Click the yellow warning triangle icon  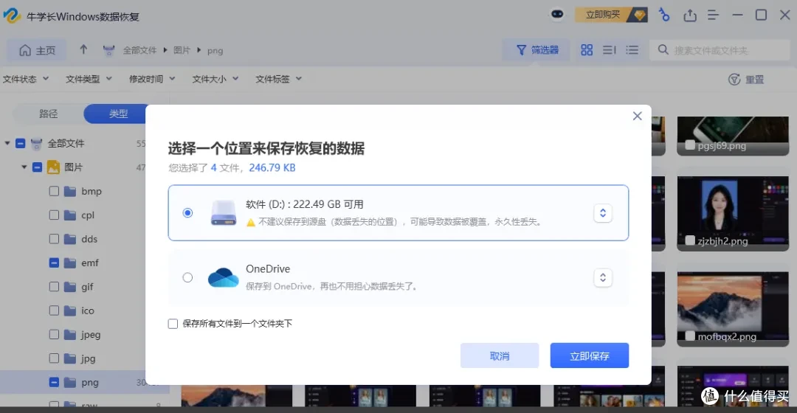(251, 223)
